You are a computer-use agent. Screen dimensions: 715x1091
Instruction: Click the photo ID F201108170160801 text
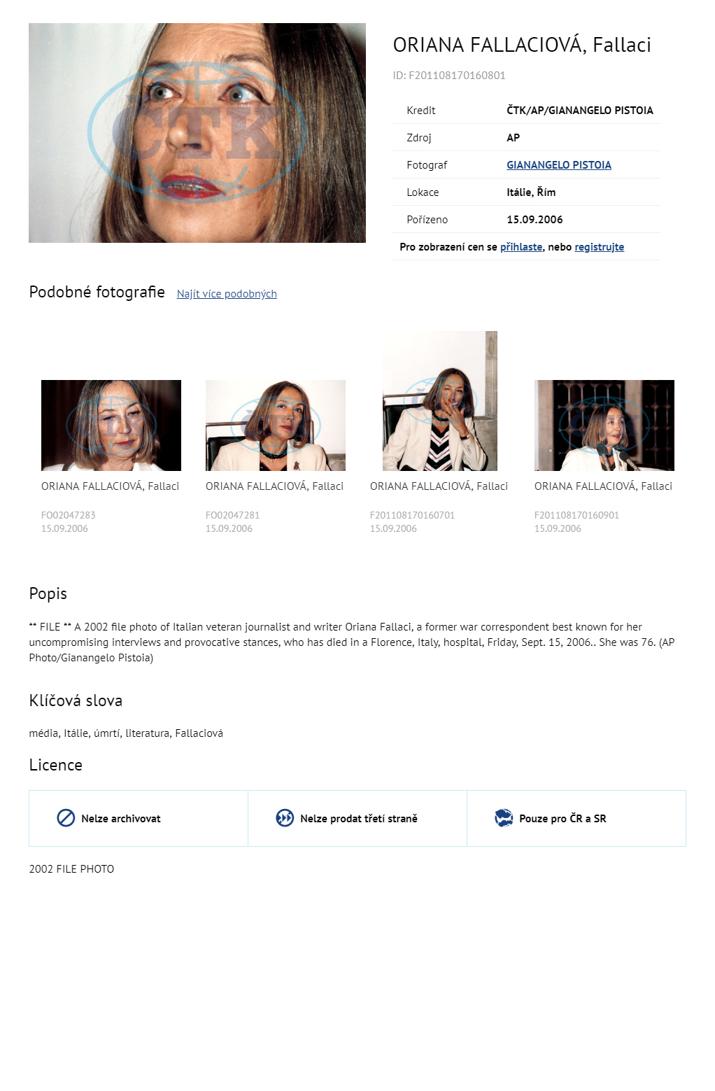point(449,76)
